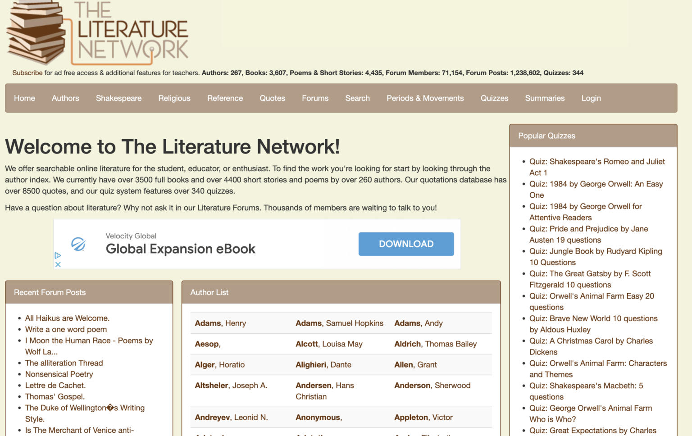This screenshot has height=436, width=692.
Task: Select author Alcott, Louisa May
Action: [328, 344]
